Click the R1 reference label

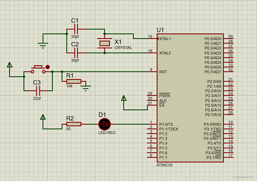(70, 76)
